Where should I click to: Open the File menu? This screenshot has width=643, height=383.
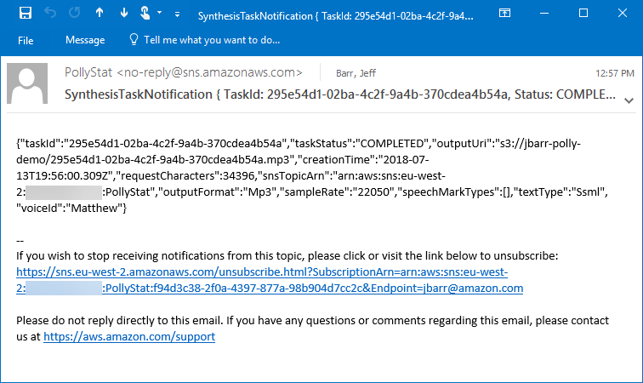[x=26, y=40]
